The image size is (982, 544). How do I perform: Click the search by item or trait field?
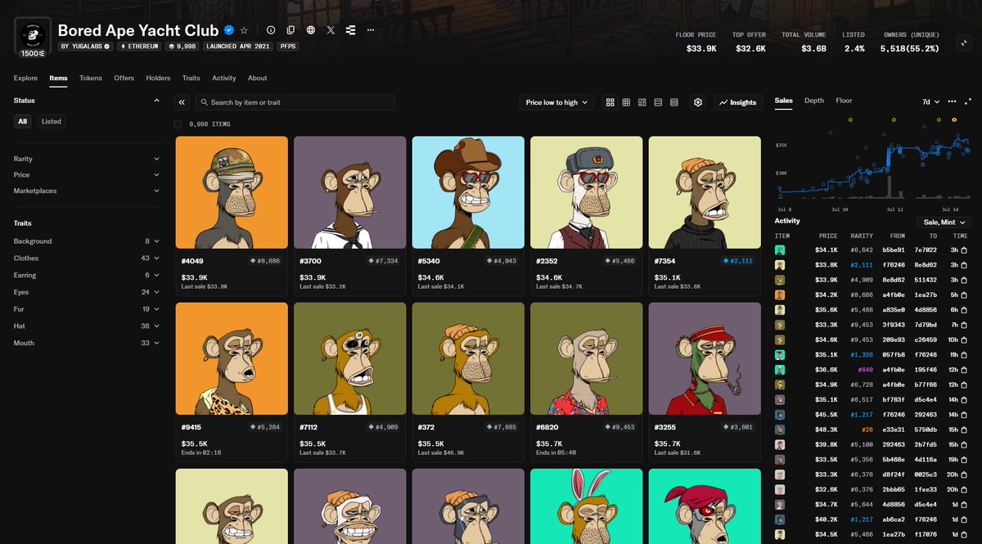click(295, 102)
